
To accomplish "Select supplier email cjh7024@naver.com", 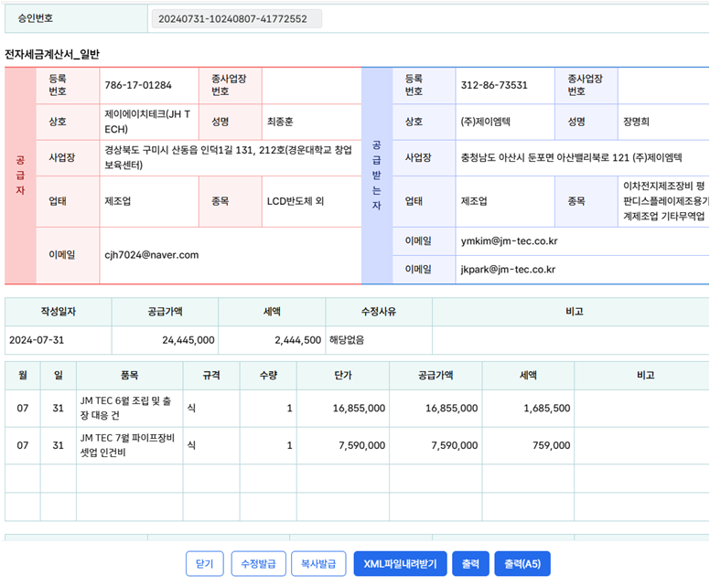I will pos(152,254).
